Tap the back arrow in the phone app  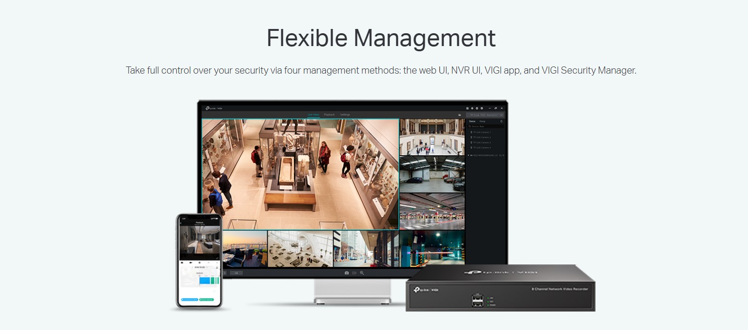tap(181, 223)
